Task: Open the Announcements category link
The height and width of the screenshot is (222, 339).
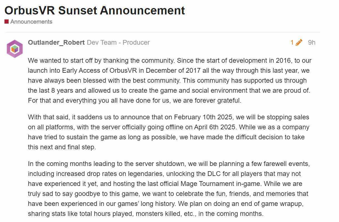Action: pyautogui.click(x=31, y=22)
